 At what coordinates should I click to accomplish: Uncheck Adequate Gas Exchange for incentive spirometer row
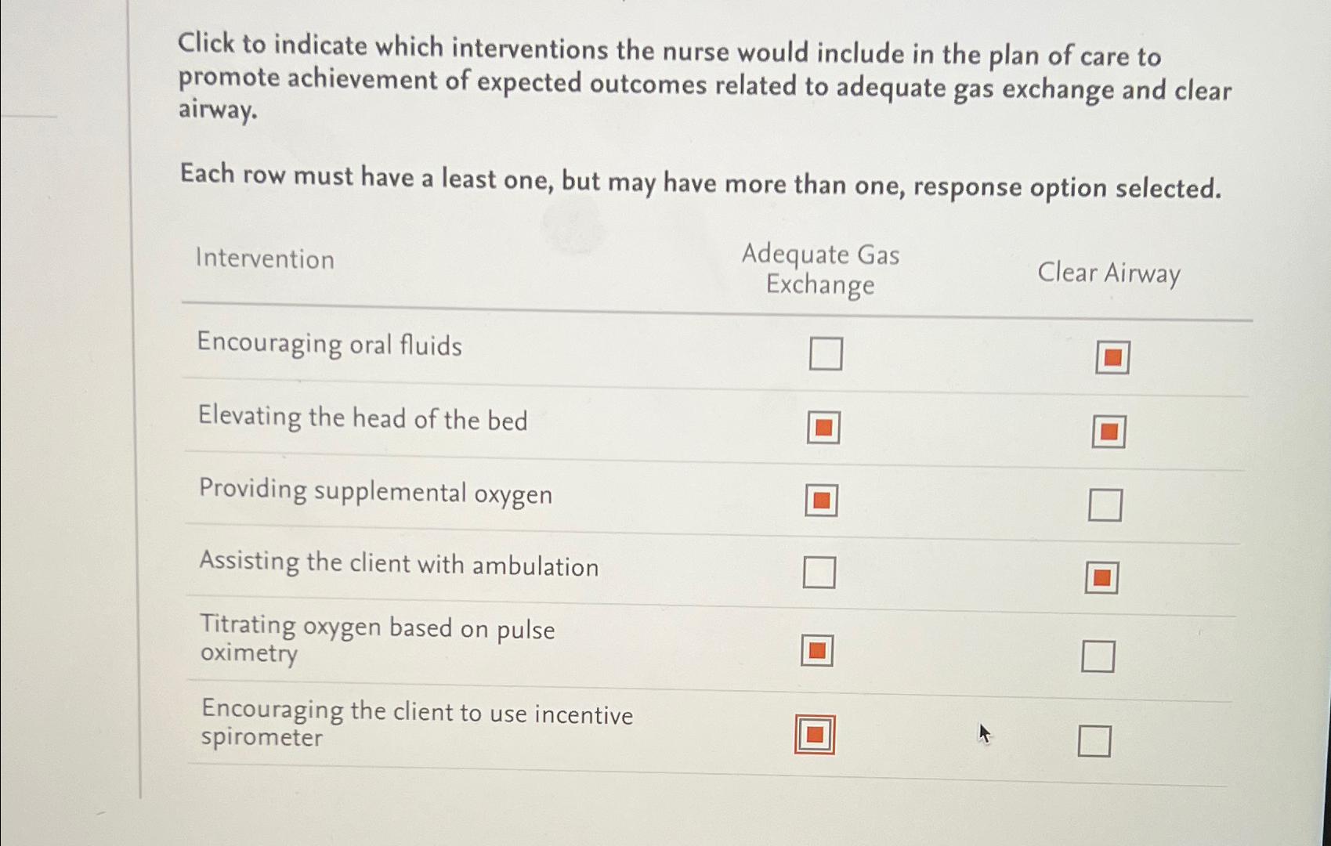[815, 735]
